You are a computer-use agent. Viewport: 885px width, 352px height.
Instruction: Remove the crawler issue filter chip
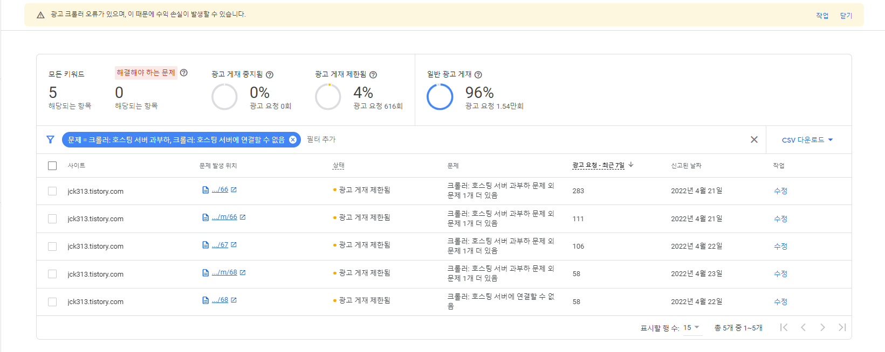point(293,139)
